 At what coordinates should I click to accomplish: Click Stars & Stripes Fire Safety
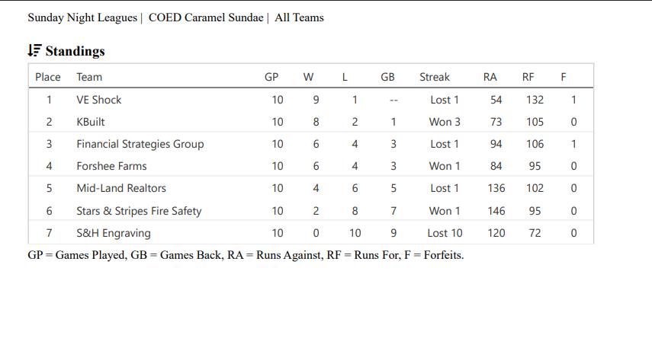pos(139,211)
